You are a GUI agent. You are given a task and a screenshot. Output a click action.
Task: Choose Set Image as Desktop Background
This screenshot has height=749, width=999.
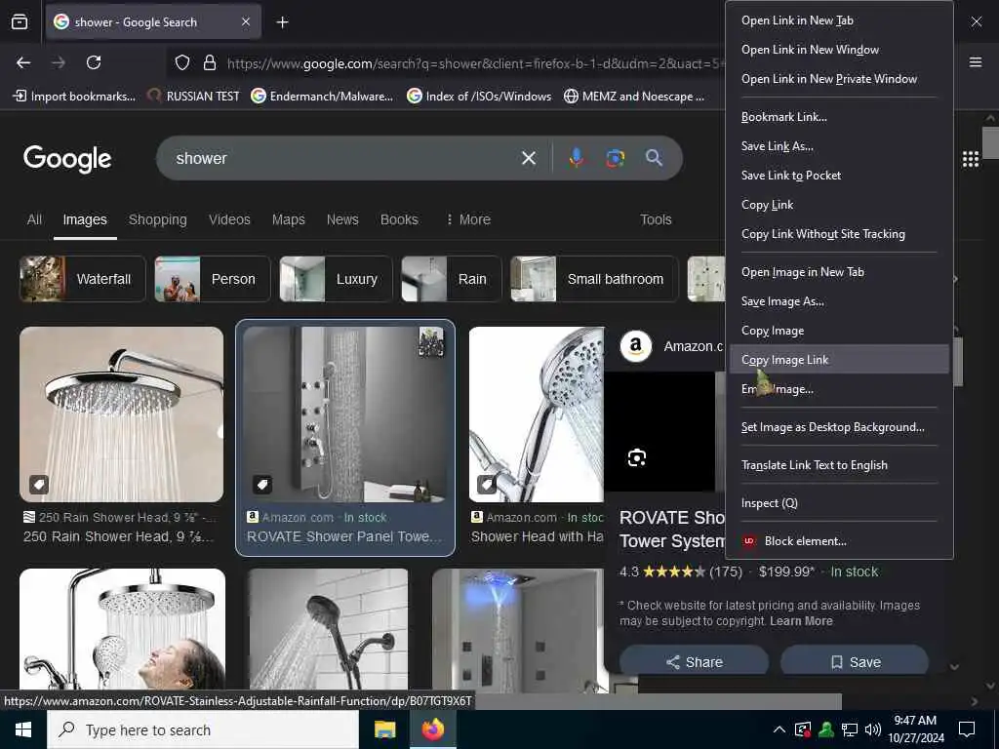point(839,427)
